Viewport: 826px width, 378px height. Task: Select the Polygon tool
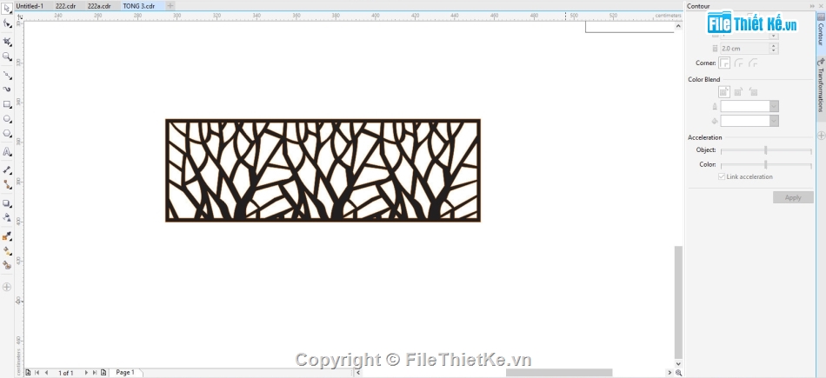pyautogui.click(x=7, y=133)
